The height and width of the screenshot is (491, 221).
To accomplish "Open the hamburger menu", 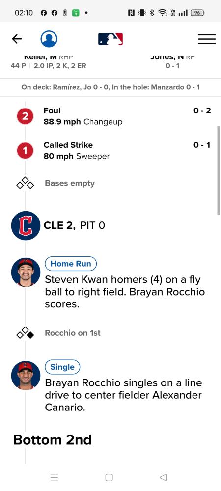I will pyautogui.click(x=207, y=39).
